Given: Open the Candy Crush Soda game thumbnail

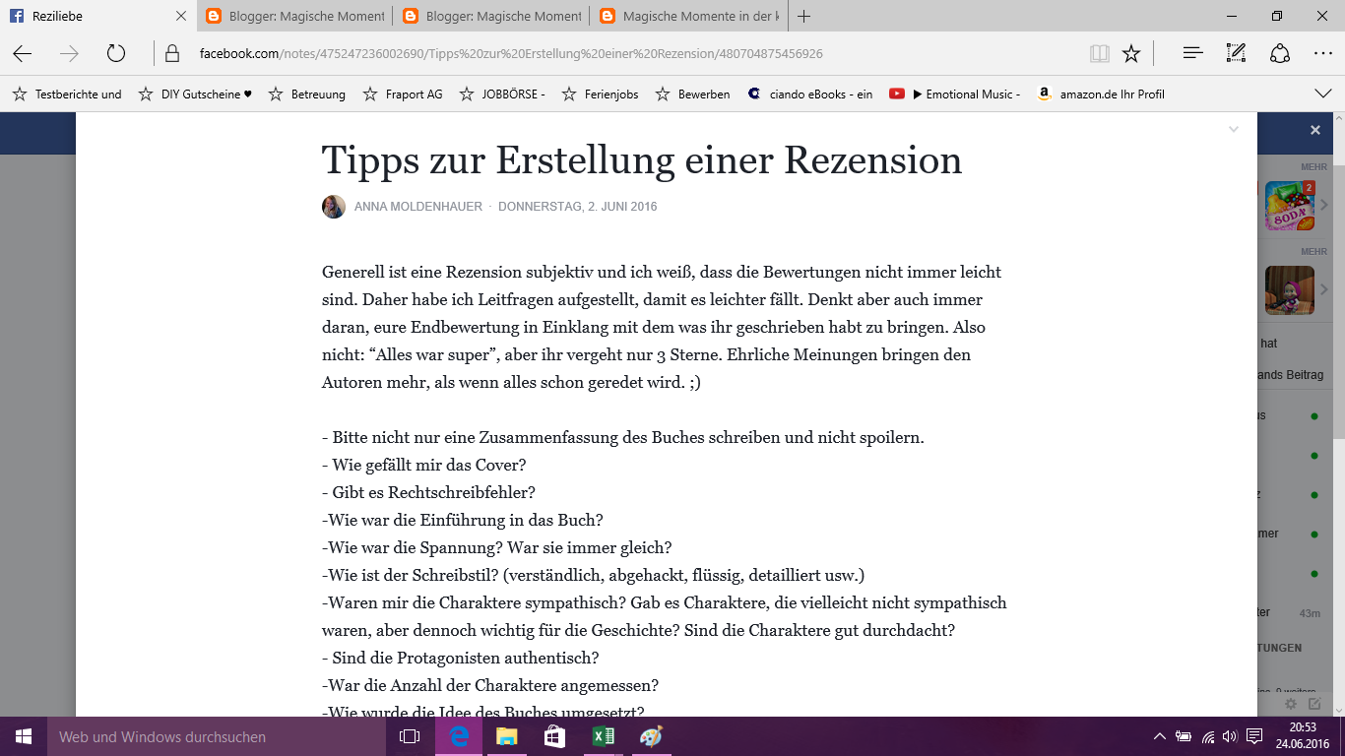Looking at the screenshot, I should click(1290, 205).
